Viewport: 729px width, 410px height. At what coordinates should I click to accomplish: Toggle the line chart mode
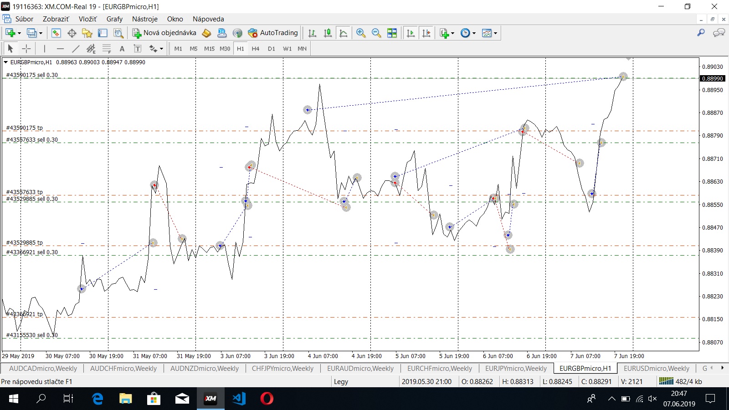[343, 33]
